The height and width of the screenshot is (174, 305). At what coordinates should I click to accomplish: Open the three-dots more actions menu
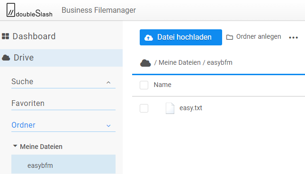(x=293, y=37)
